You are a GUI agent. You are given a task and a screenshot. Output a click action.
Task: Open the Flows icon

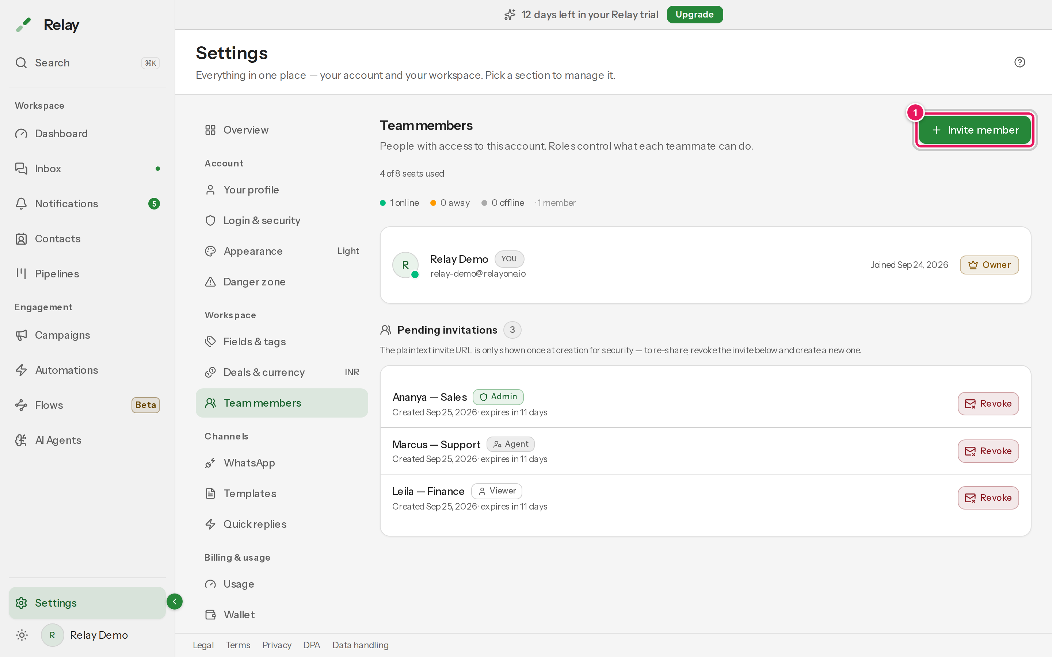21,405
